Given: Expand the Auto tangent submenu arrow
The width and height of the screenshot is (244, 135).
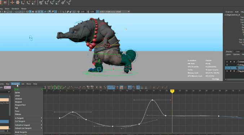Looking at the screenshot, I should click(41, 89).
